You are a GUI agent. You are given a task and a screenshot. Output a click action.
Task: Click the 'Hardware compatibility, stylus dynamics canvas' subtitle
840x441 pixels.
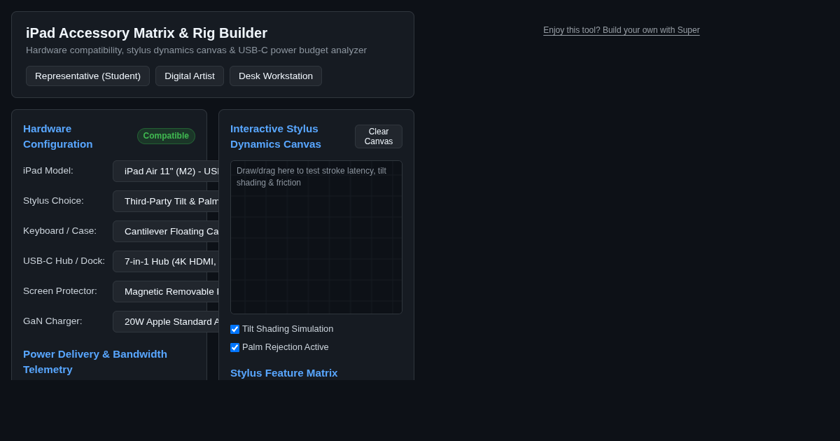click(x=196, y=50)
